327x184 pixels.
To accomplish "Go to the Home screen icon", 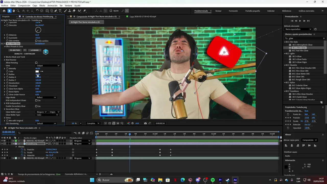I will click(4, 11).
